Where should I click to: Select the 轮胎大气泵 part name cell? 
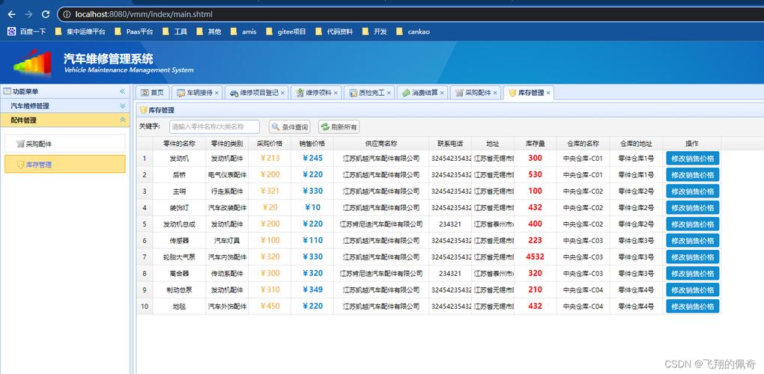pyautogui.click(x=179, y=257)
